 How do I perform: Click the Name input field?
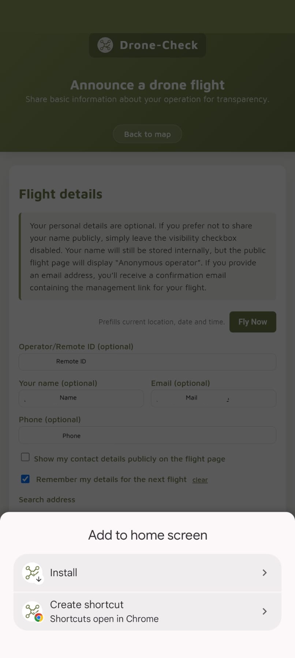pos(81,398)
